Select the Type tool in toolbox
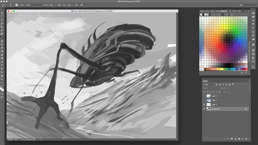Screen dimensions: 258x145 pyautogui.click(x=2, y=65)
